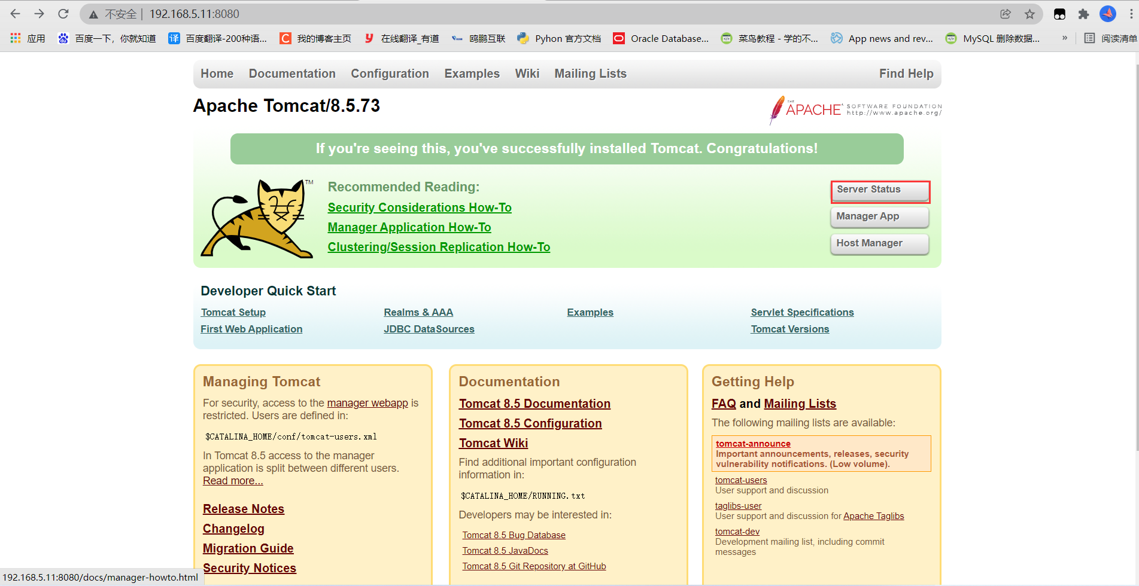Share this page via share icon

tap(1006, 14)
